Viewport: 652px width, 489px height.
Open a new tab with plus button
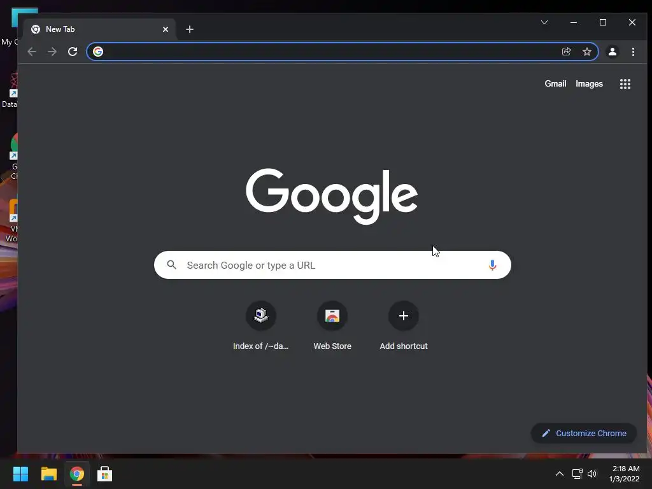190,29
